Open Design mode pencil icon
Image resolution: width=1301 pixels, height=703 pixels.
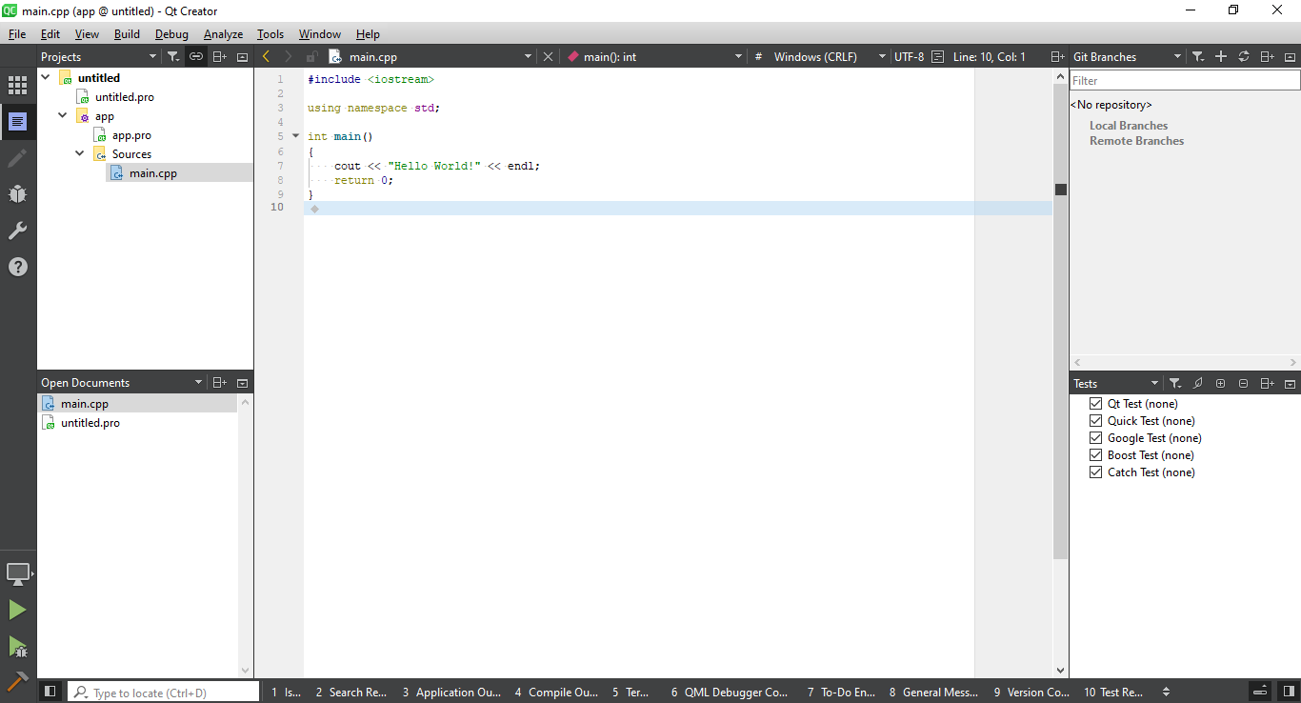[17, 158]
